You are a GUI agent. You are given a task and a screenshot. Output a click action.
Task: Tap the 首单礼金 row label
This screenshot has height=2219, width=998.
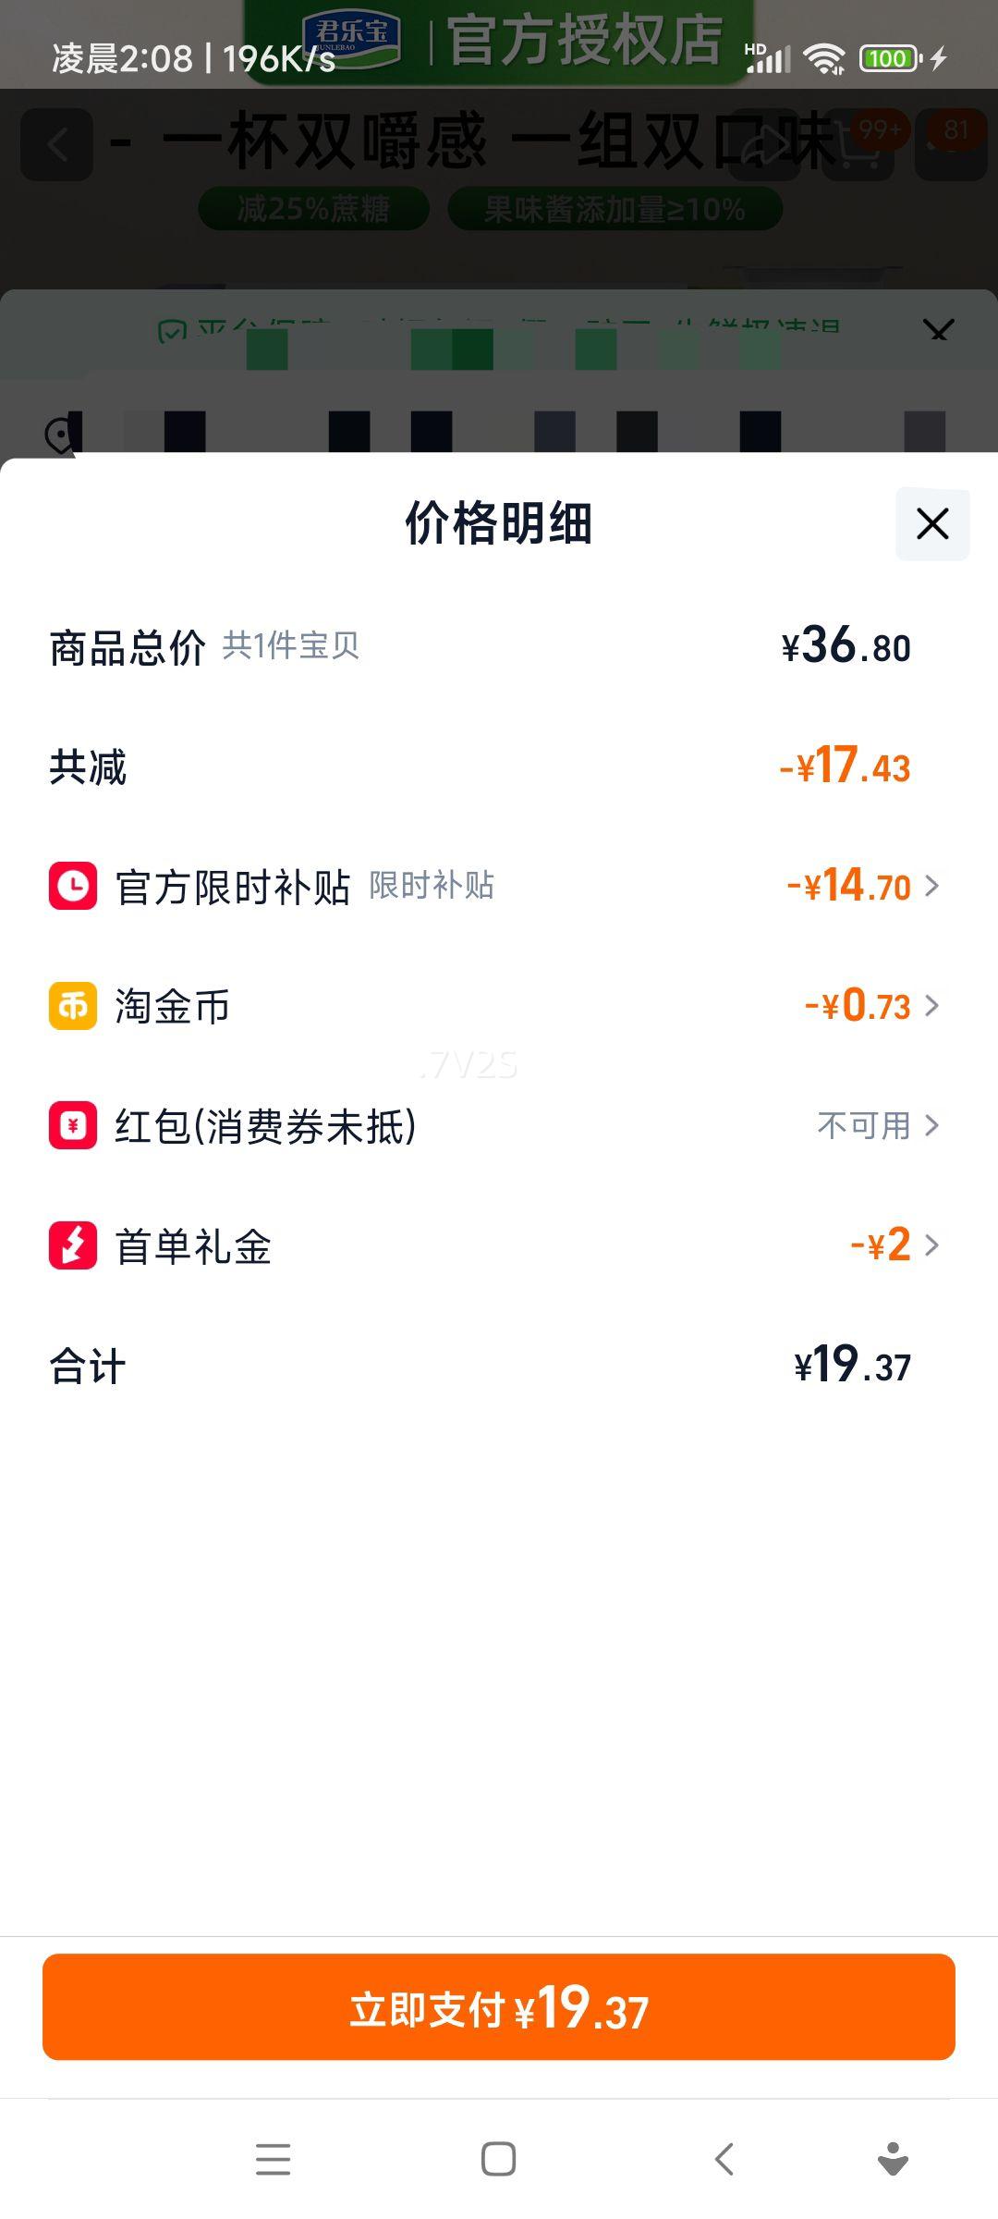tap(192, 1245)
